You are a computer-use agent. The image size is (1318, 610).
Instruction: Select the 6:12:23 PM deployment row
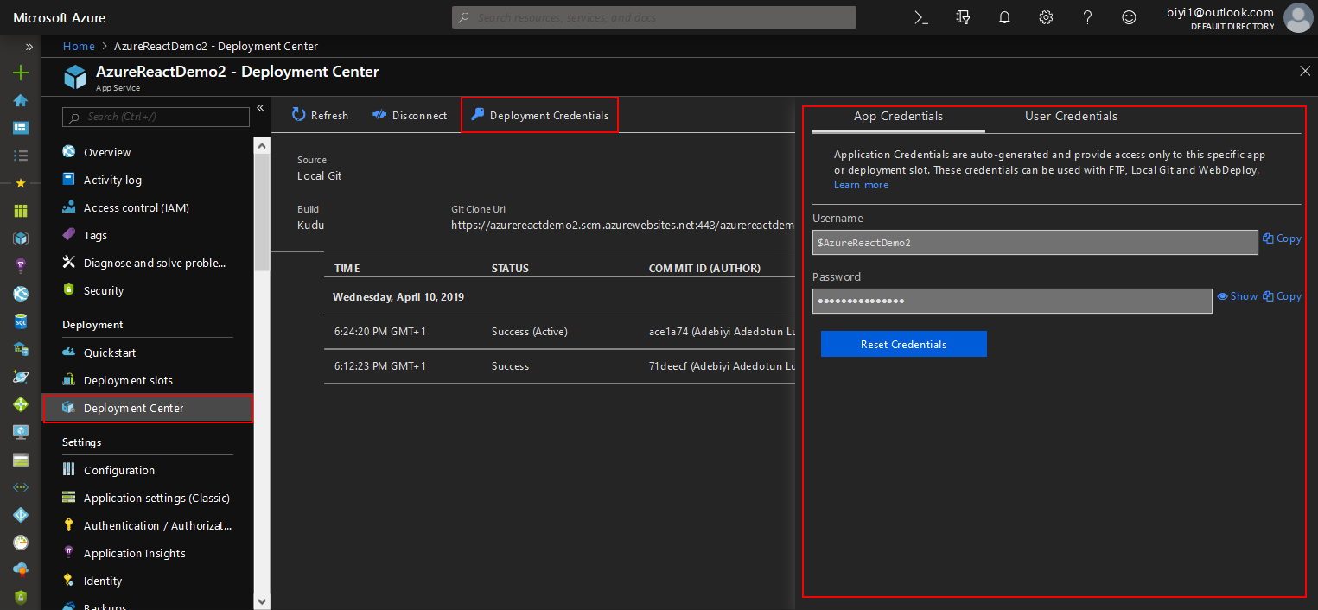pyautogui.click(x=559, y=366)
